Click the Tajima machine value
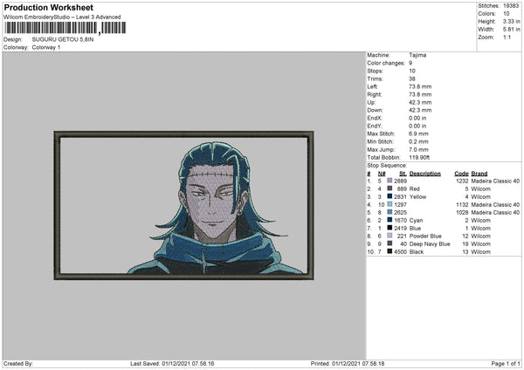Image resolution: width=524 pixels, height=370 pixels. [x=417, y=55]
